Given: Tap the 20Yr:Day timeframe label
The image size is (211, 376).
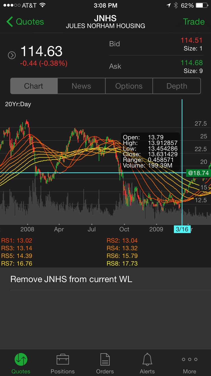Looking at the screenshot, I should [x=18, y=104].
